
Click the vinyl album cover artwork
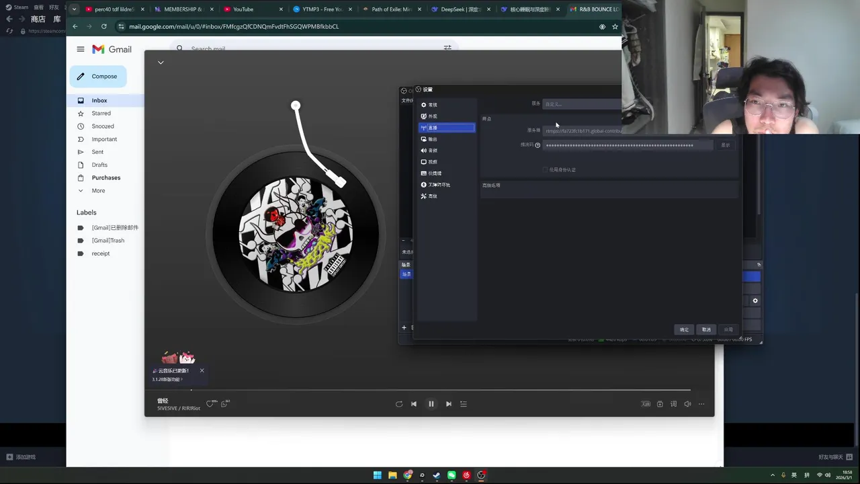(296, 234)
